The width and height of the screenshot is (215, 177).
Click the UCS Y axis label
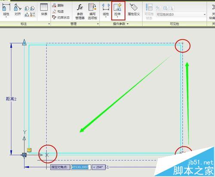25,132
